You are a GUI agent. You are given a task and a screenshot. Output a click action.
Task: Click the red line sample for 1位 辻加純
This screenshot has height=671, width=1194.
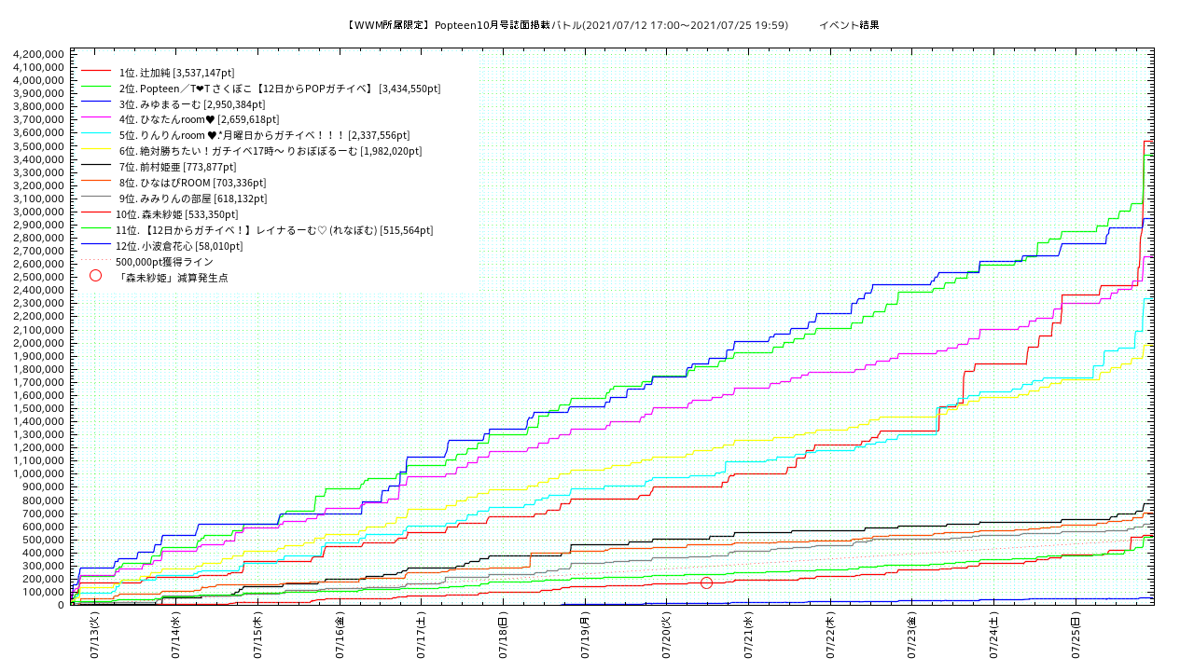[x=95, y=72]
